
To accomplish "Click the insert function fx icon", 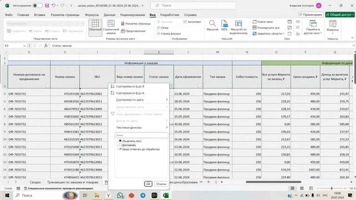I will [x=46, y=46].
